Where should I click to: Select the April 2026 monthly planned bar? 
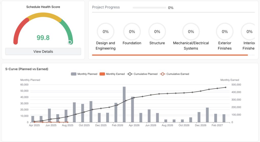133,109
